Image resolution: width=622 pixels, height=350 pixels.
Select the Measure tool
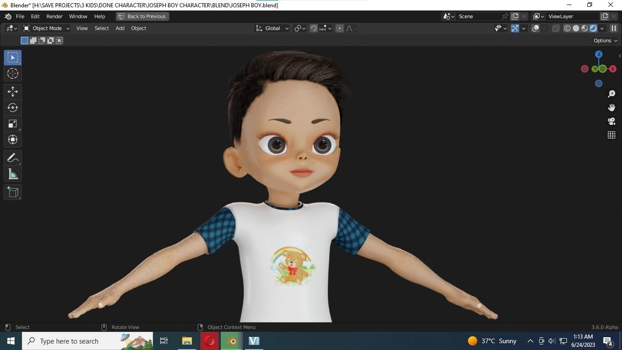click(x=13, y=174)
